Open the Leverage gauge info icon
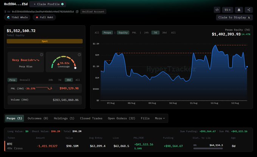Viewport: 257px width, 157px height. (x=79, y=55)
